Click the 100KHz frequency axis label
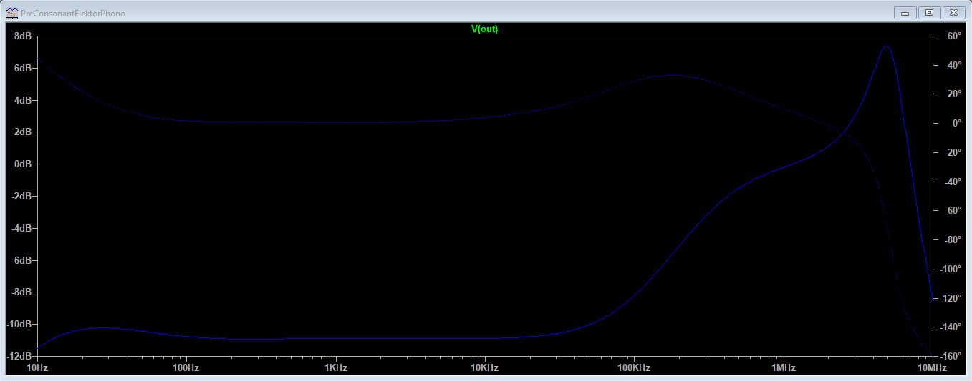972x381 pixels. point(634,368)
